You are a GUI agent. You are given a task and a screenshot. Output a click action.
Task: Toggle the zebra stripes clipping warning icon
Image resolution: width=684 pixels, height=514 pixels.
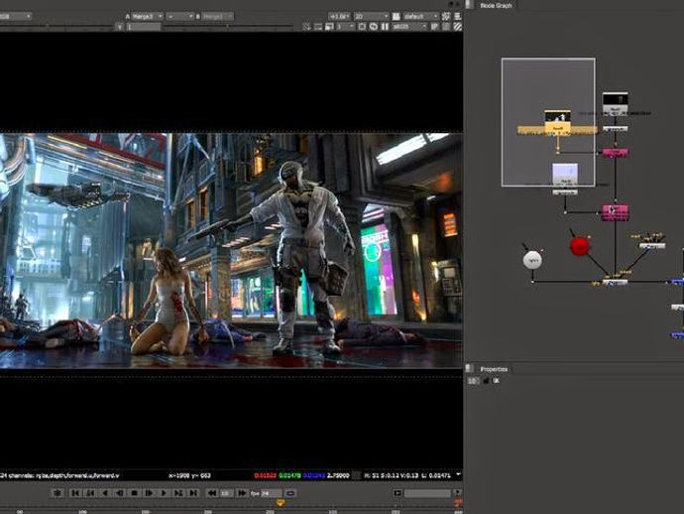click(458, 27)
